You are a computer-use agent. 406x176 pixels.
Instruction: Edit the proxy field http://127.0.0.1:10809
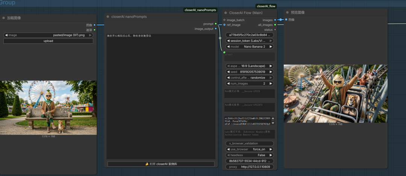pos(250,167)
